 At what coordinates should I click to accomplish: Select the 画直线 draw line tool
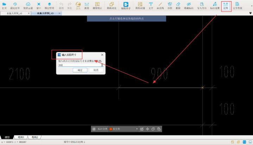160,5
